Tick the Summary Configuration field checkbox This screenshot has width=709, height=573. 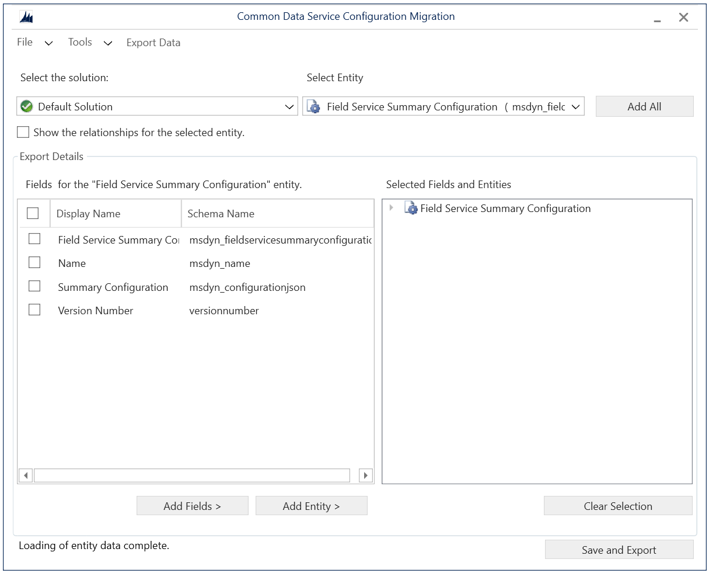[34, 286]
